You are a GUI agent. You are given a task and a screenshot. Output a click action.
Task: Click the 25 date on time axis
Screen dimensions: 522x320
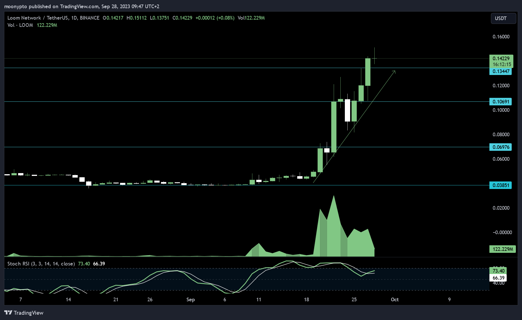coord(354,300)
